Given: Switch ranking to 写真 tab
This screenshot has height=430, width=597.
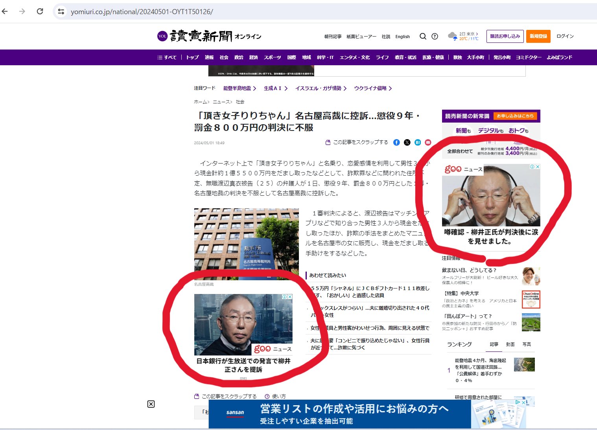Looking at the screenshot, I should click(x=527, y=344).
